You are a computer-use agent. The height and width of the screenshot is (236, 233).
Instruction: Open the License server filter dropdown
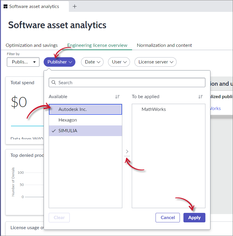(x=156, y=62)
